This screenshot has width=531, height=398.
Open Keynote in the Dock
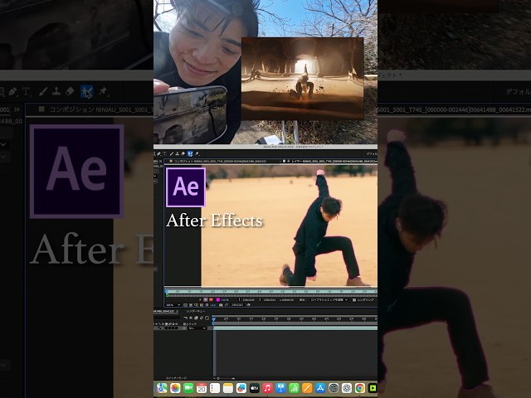click(280, 388)
